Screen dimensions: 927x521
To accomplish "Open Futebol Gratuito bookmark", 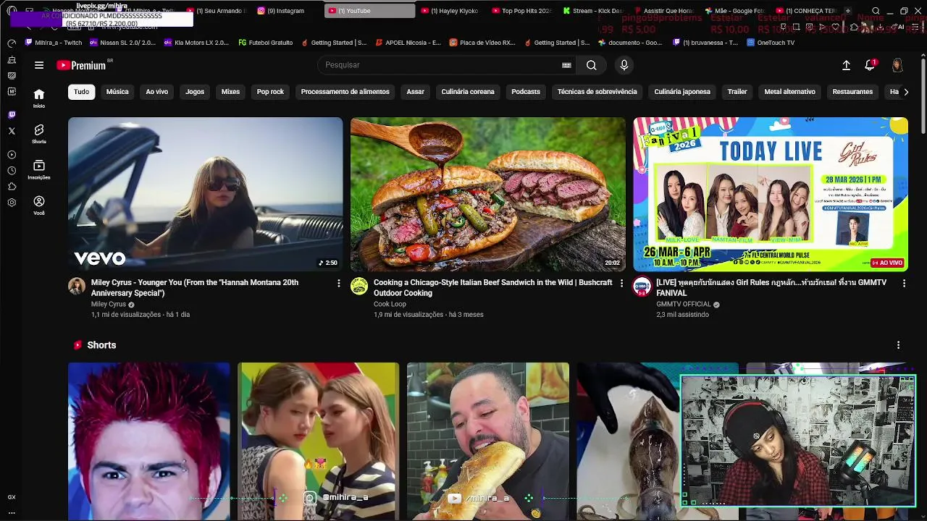I will (265, 43).
